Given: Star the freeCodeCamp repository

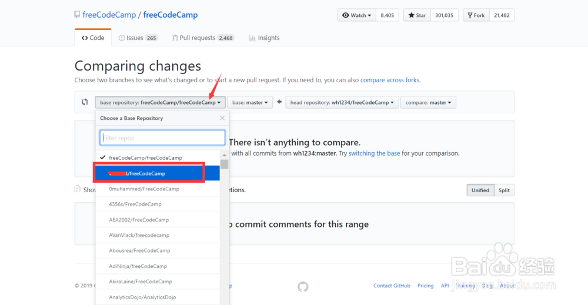Looking at the screenshot, I should [417, 15].
